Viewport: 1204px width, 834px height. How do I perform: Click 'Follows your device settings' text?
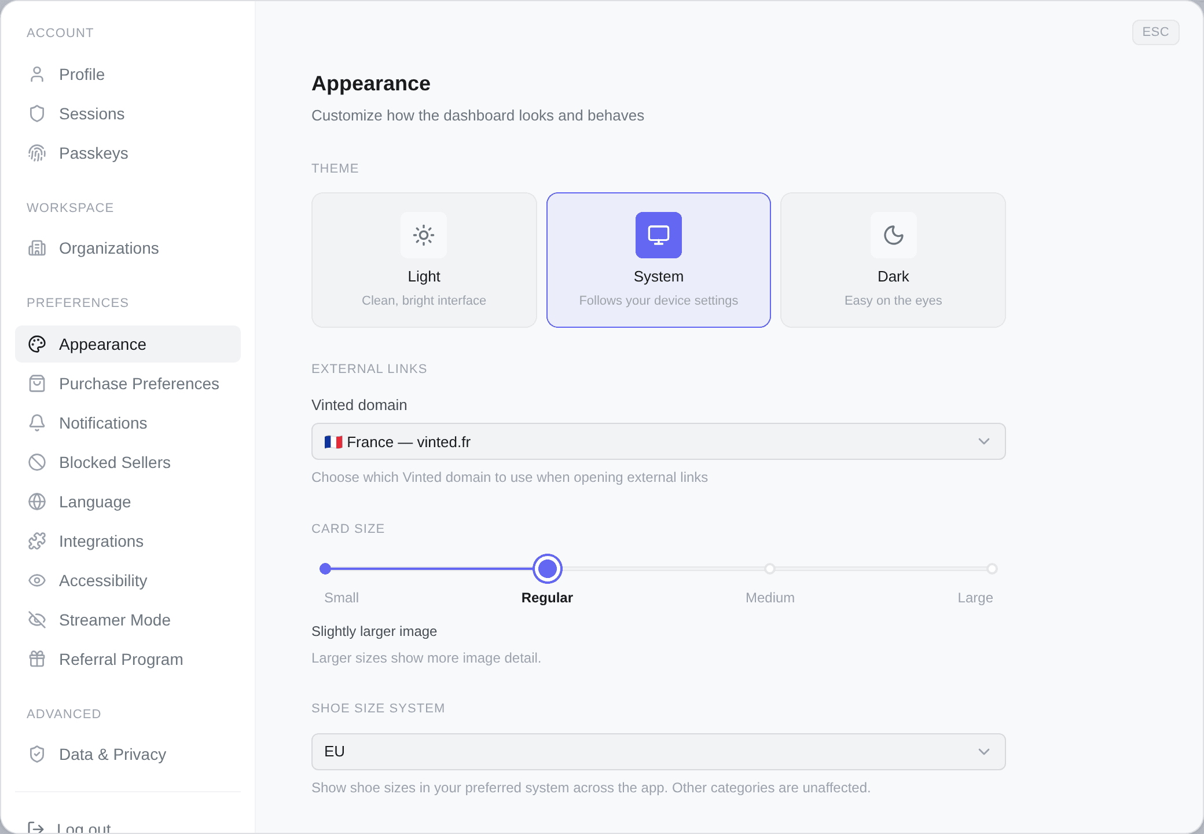point(659,301)
